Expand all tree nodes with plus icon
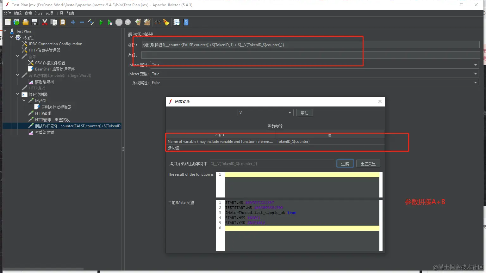 [73, 22]
